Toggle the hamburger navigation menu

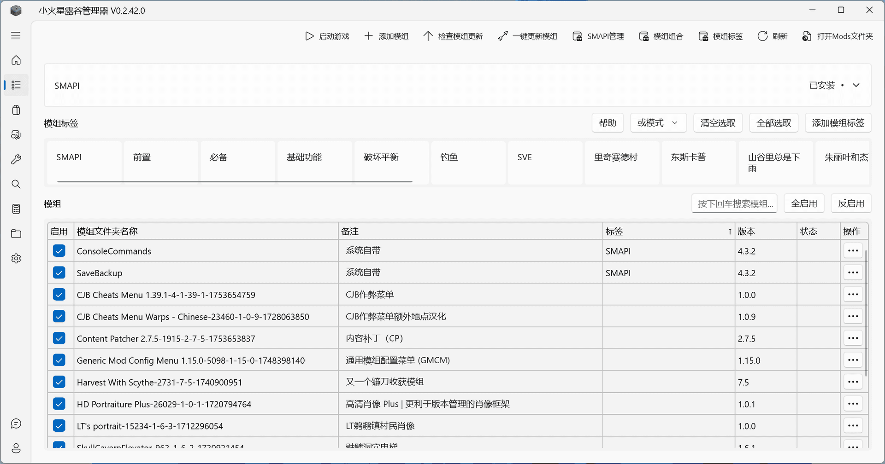click(16, 35)
